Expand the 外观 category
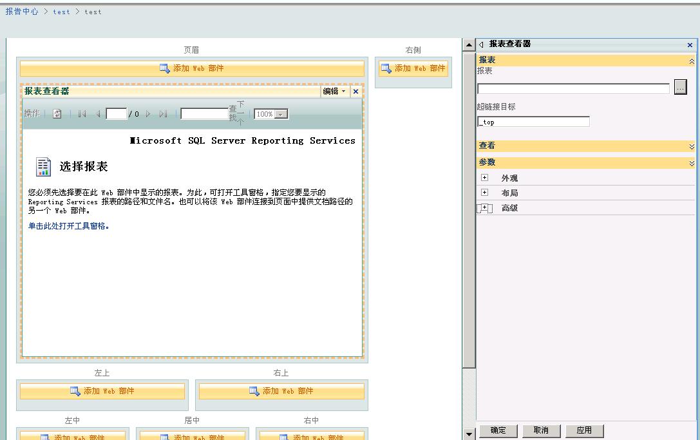 click(484, 177)
